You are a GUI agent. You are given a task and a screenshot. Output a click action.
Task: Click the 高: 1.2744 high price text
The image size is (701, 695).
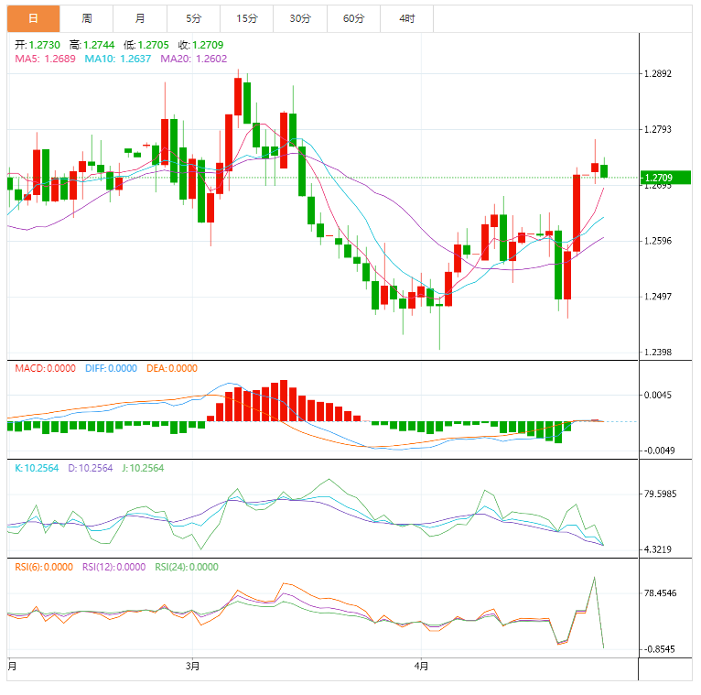[92, 45]
